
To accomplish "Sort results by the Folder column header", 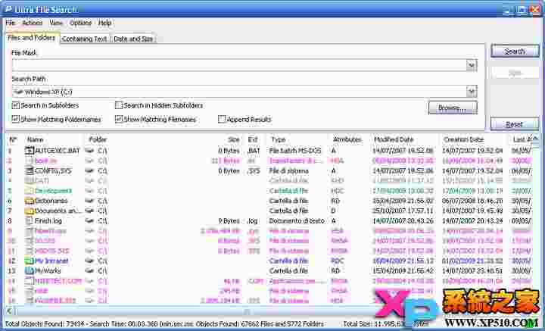I will pos(98,139).
